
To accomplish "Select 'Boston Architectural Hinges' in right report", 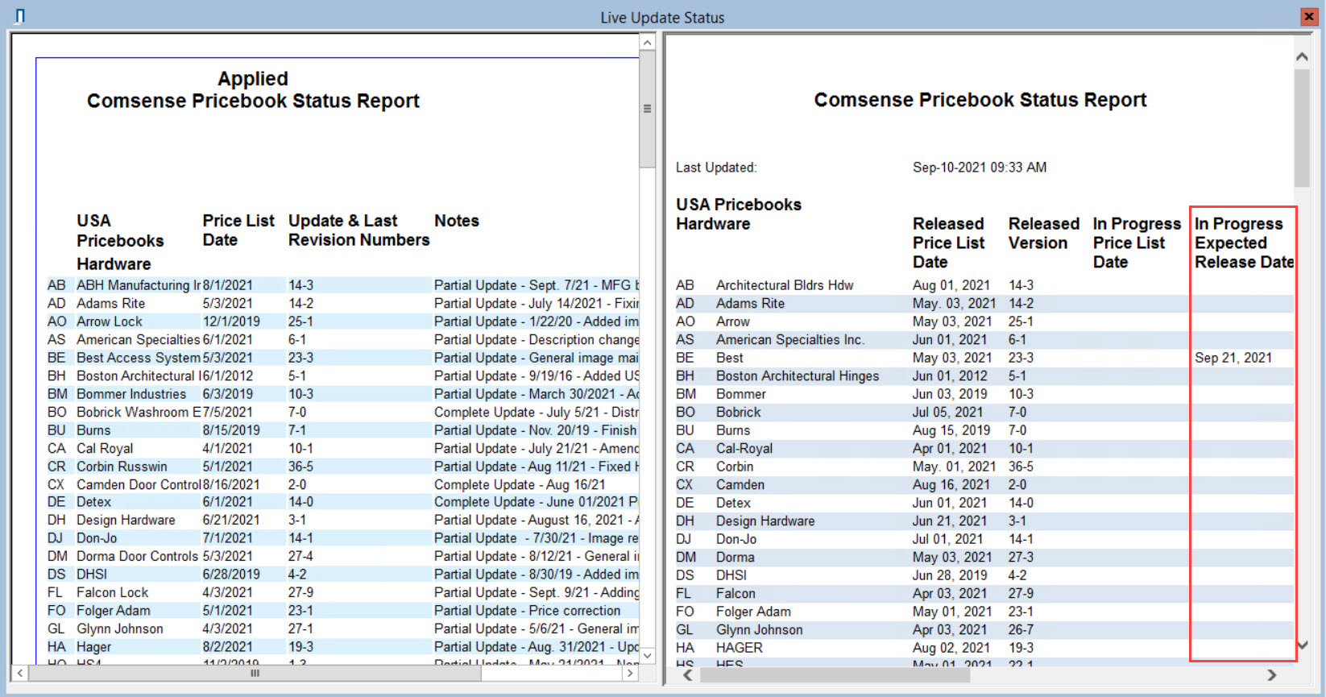I will [798, 376].
